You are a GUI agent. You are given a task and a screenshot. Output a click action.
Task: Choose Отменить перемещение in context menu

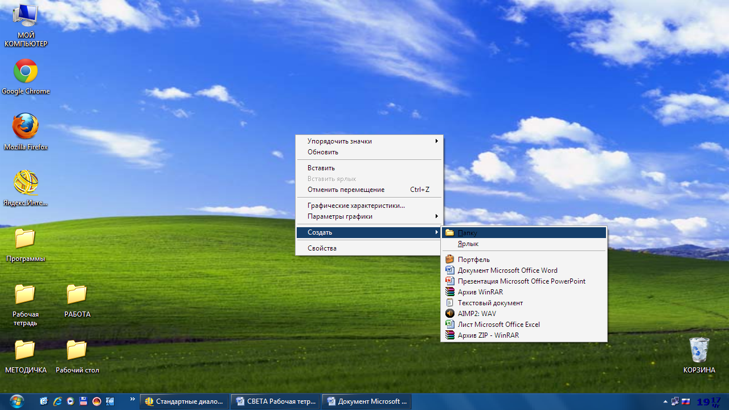[x=369, y=190]
